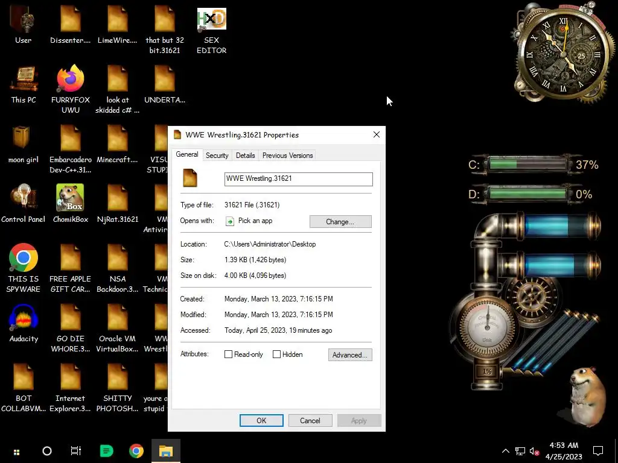Click the network tray icon

click(x=520, y=451)
